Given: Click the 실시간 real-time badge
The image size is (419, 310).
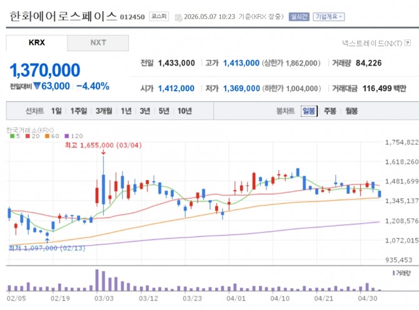Looking at the screenshot, I should point(299,17).
